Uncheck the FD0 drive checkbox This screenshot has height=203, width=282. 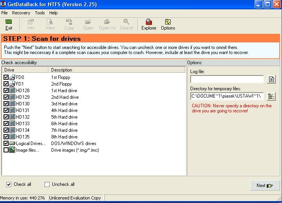click(6, 77)
